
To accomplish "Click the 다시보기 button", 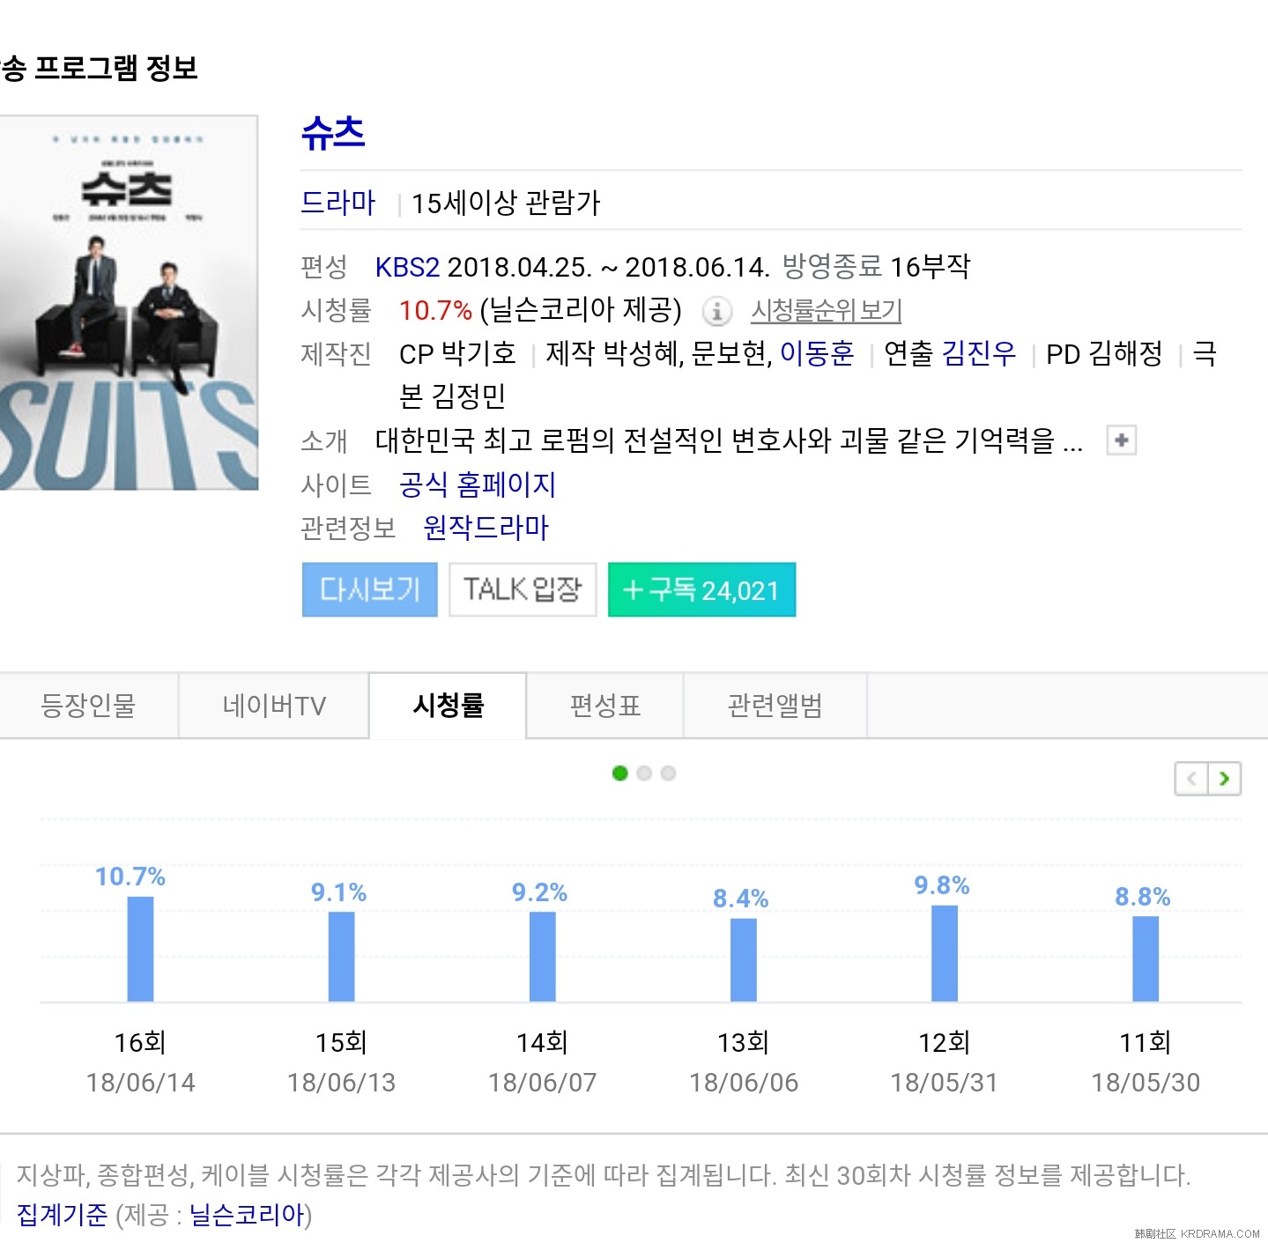I will (370, 589).
